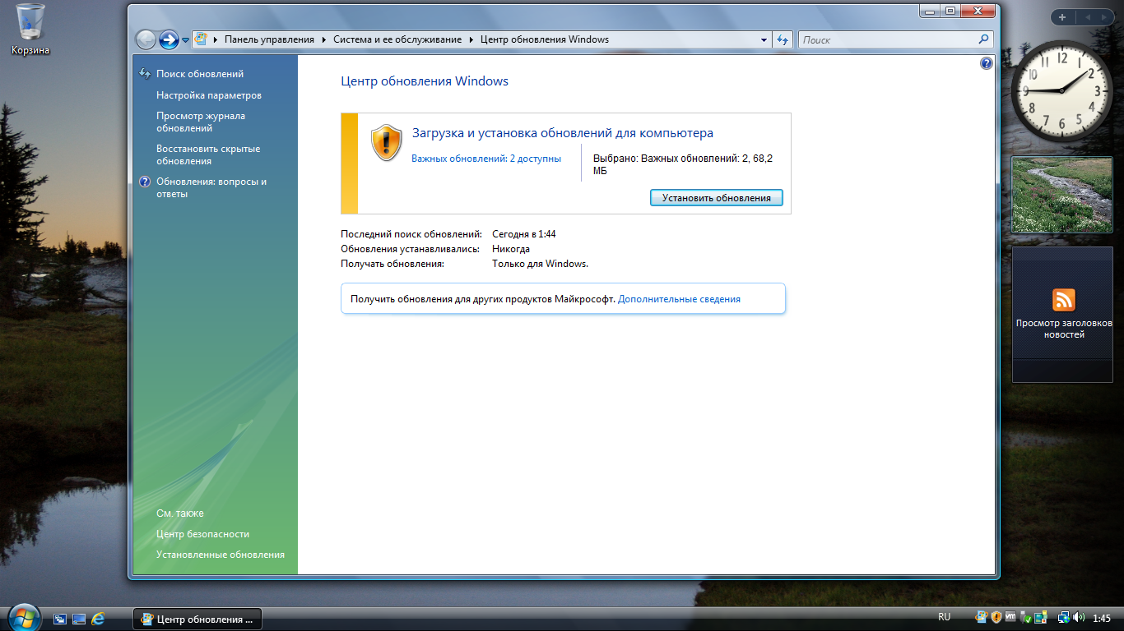Click 'Сегодня в 1:44' value
The width and height of the screenshot is (1124, 631).
point(524,234)
